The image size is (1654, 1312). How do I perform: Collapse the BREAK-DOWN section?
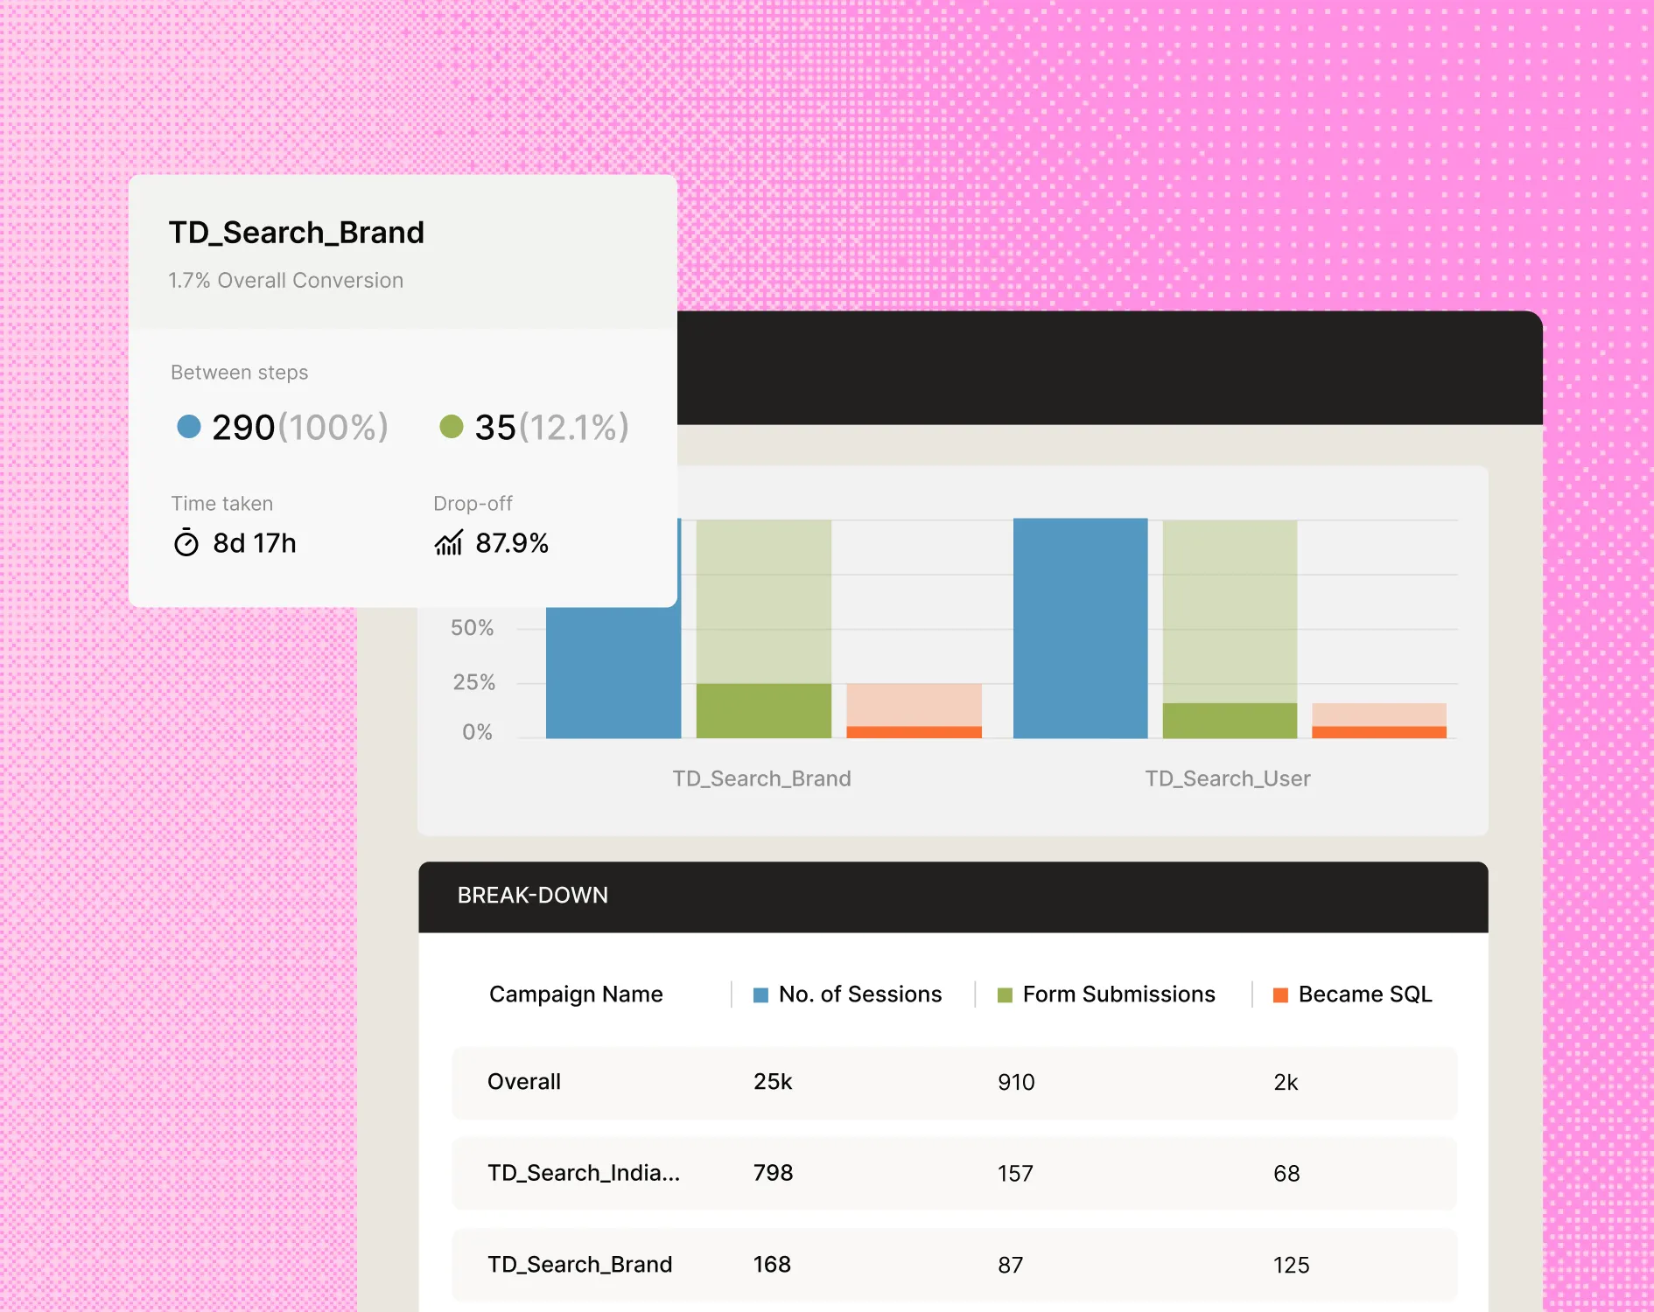point(533,895)
